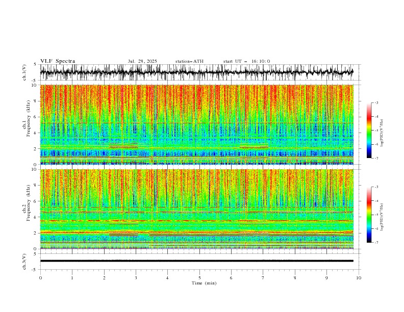Click the "5" tick on the time axis

click(x=199, y=278)
